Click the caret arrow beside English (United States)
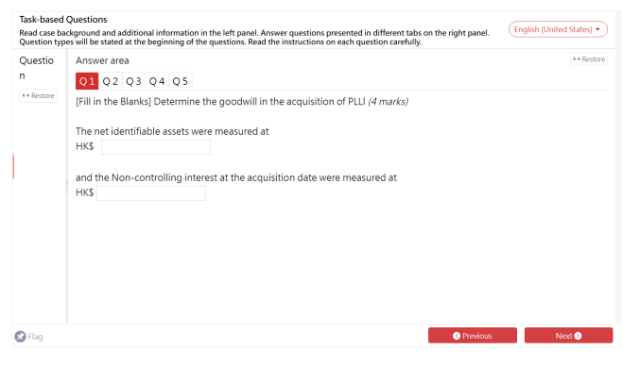The height and width of the screenshot is (367, 639). click(x=597, y=29)
